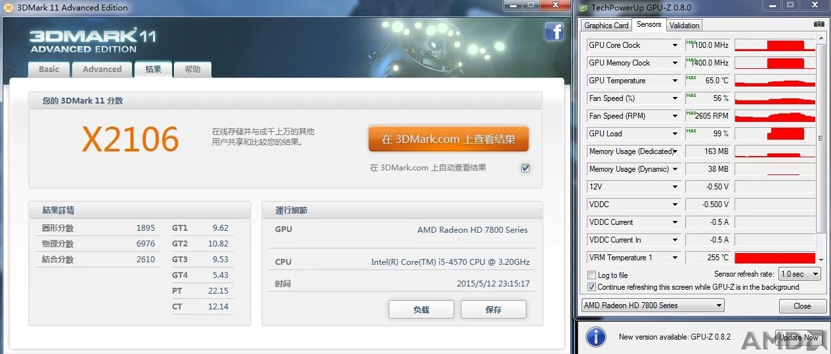Toggle auto-view results on 3DMark.com checkbox
Viewport: 831px width, 354px height.
click(525, 168)
